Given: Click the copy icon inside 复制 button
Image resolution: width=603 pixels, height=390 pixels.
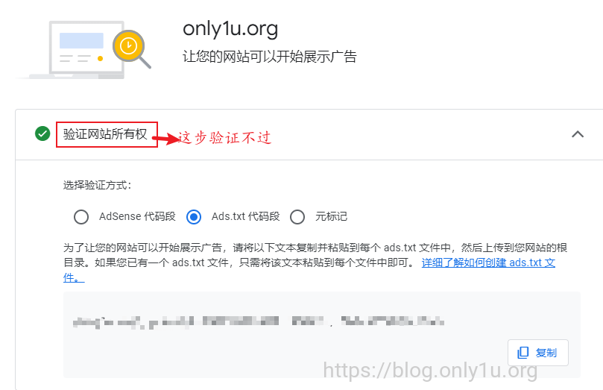Looking at the screenshot, I should coord(523,353).
